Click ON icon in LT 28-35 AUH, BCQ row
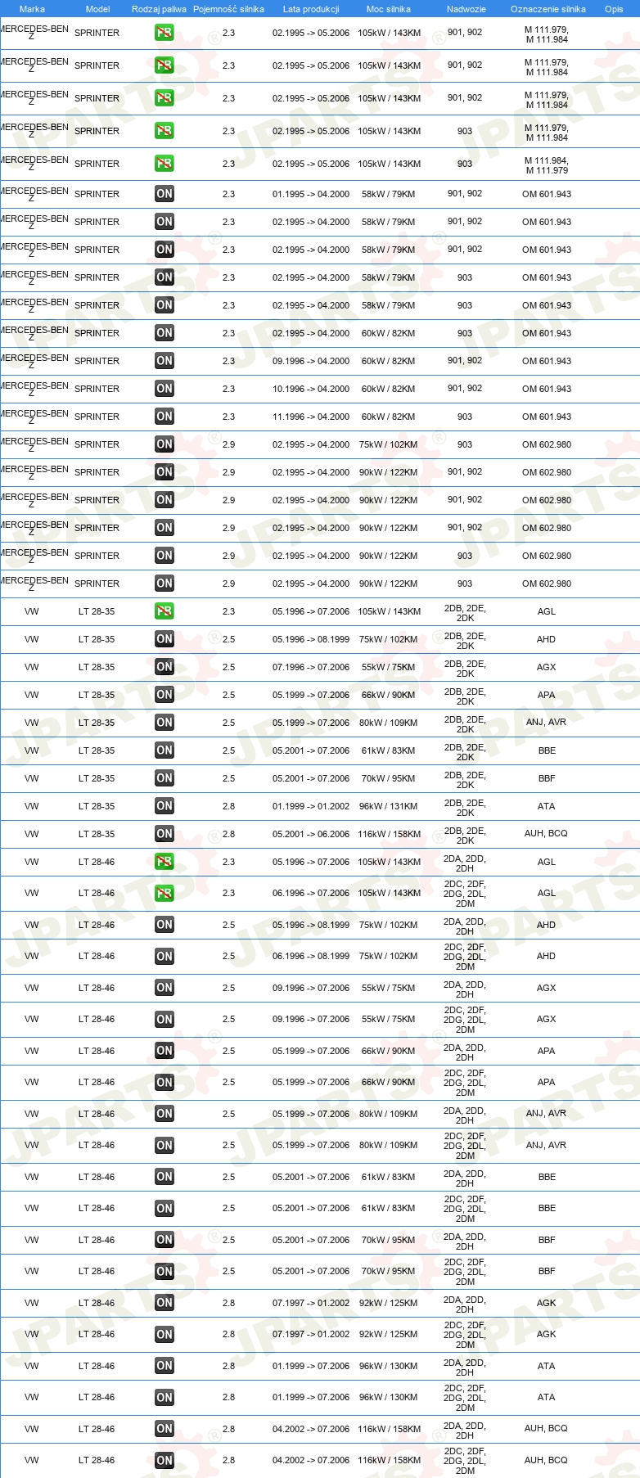 pyautogui.click(x=165, y=834)
